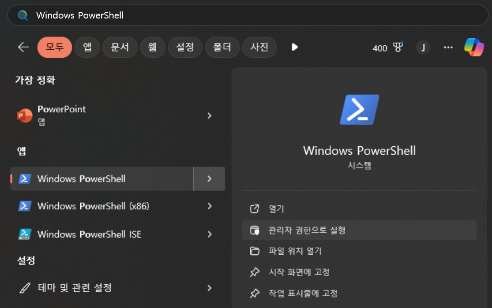This screenshot has height=308, width=492.
Task: Click the Windows PowerShell list icon
Action: click(25, 178)
